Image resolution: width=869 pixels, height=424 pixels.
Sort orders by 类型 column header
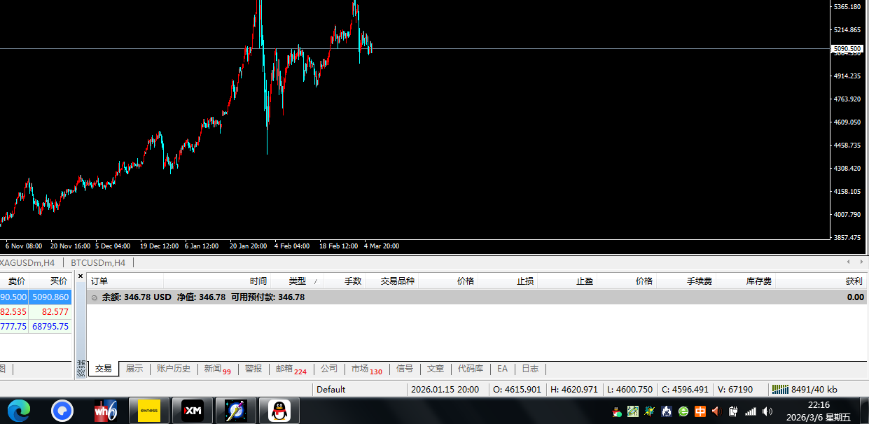[x=298, y=281]
